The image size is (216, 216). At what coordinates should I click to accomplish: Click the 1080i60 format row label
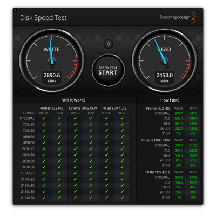(29, 143)
